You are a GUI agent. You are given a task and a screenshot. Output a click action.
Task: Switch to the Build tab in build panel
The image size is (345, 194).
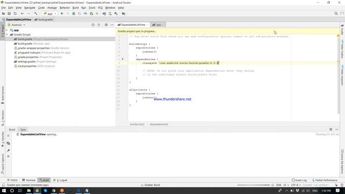point(12,129)
